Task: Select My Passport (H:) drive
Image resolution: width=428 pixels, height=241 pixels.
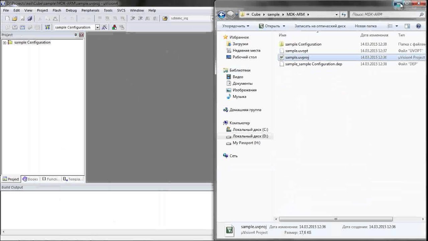Action: pyautogui.click(x=246, y=143)
